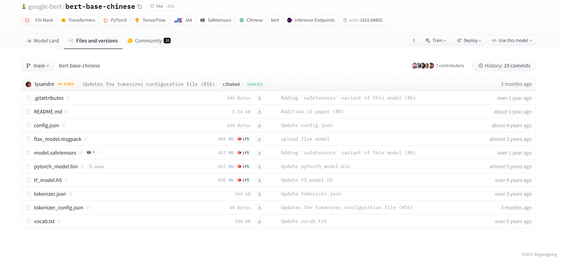This screenshot has height=259, width=561.
Task: Open the README.md file
Action: tap(48, 112)
